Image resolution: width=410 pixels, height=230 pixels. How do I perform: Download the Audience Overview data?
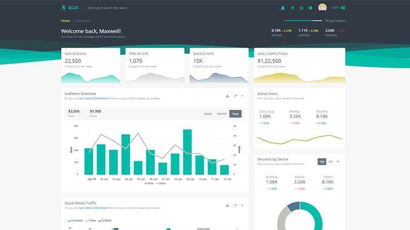tap(227, 96)
